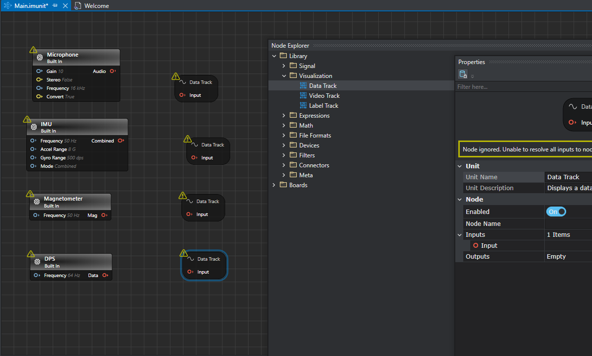Click the Microphone Stereo input port
The height and width of the screenshot is (356, 592).
pyautogui.click(x=39, y=79)
